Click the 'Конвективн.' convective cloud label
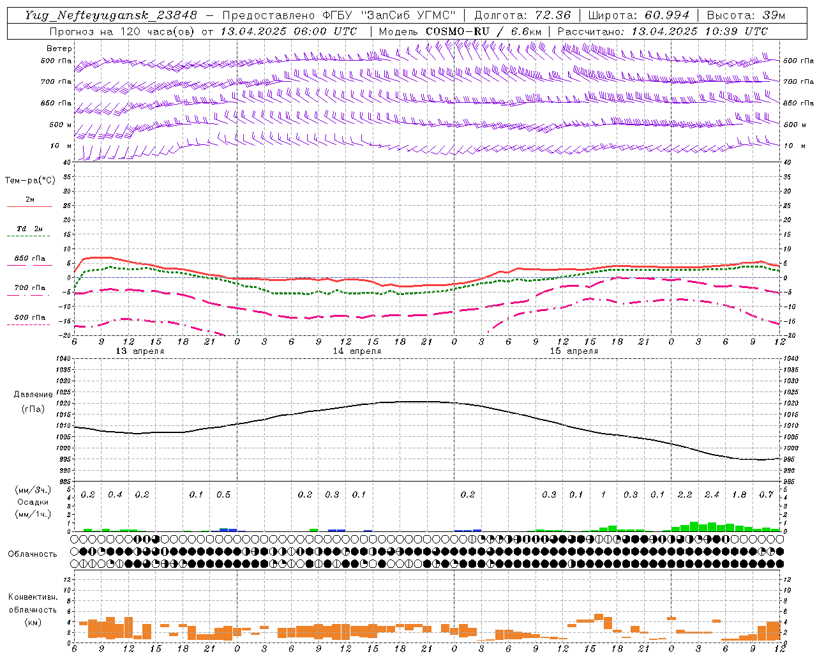817x654 pixels. (x=33, y=597)
